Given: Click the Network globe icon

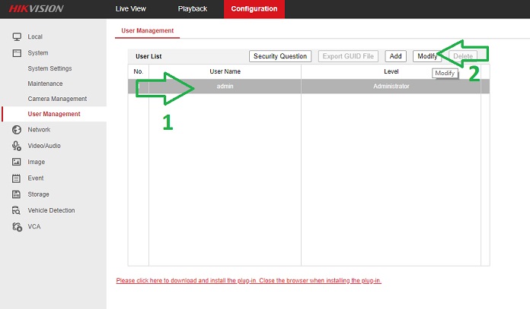Looking at the screenshot, I should [17, 130].
